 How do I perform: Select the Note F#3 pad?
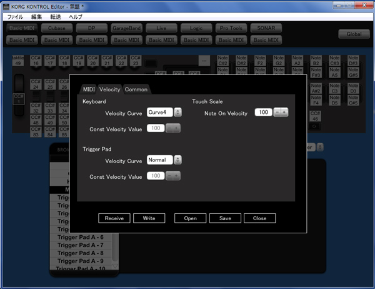[316, 73]
